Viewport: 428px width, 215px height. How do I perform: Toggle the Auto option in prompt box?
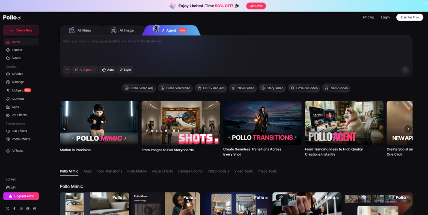(108, 70)
